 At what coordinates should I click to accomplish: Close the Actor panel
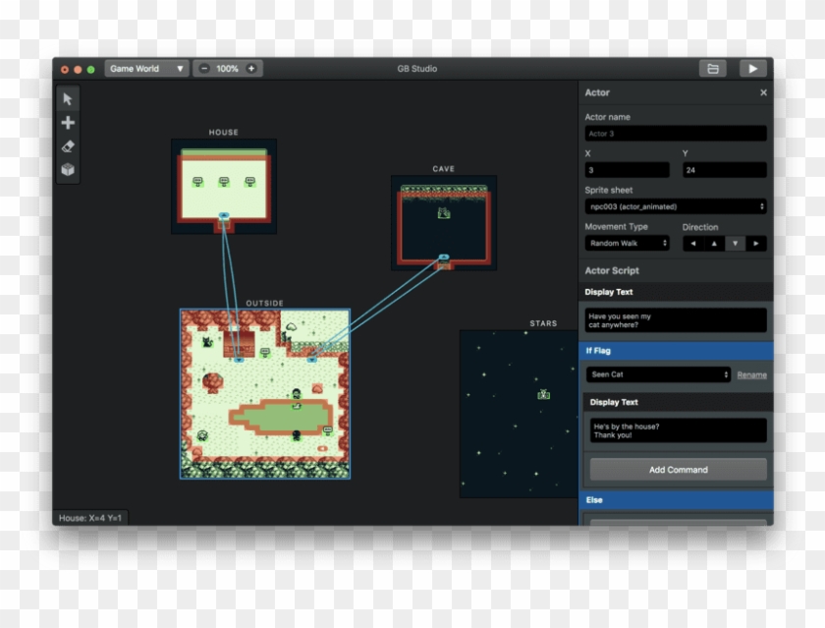coord(763,92)
